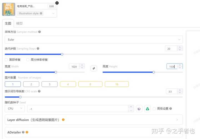The image size is (200, 139).
Task: Open the CPU seed source dropdown
Action: tap(15, 109)
